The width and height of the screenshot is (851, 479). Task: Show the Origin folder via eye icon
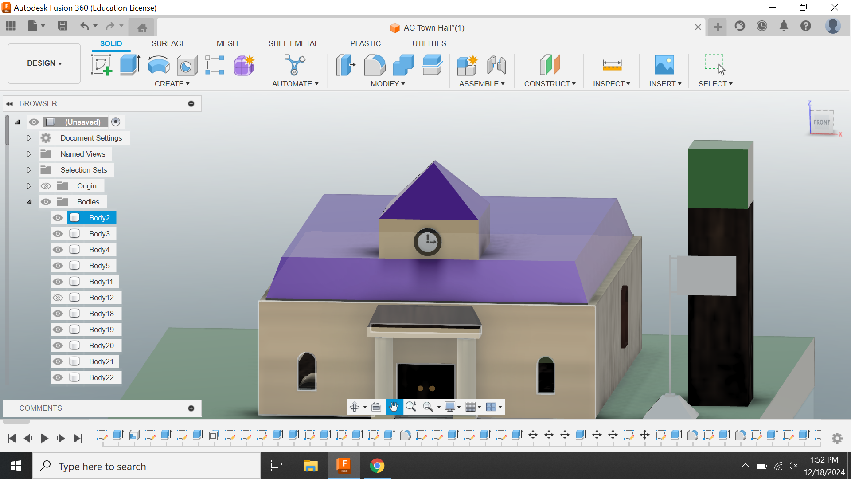tap(46, 186)
